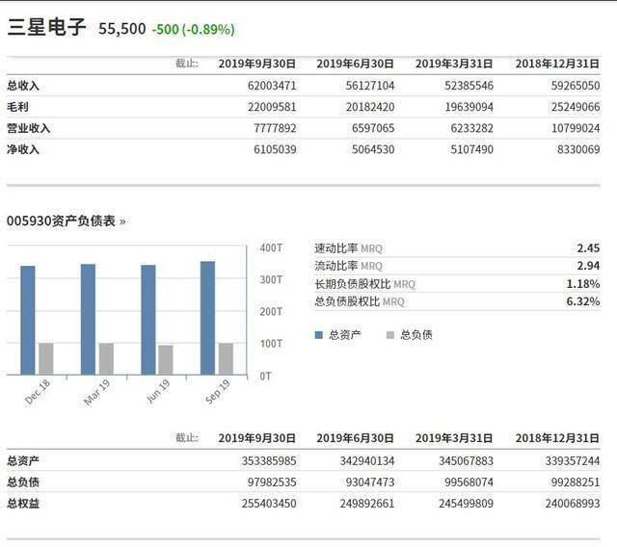Image resolution: width=617 pixels, height=547 pixels.
Task: Select total liabilities value 93047473
Action: tap(370, 482)
